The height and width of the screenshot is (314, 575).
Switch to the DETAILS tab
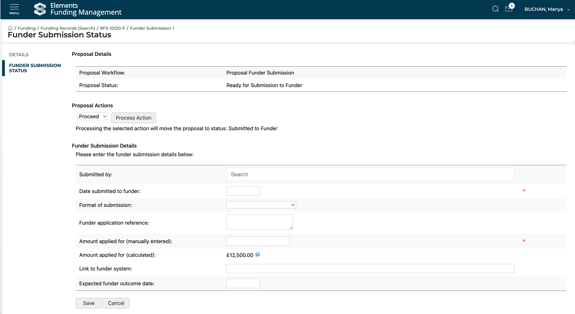tap(19, 55)
